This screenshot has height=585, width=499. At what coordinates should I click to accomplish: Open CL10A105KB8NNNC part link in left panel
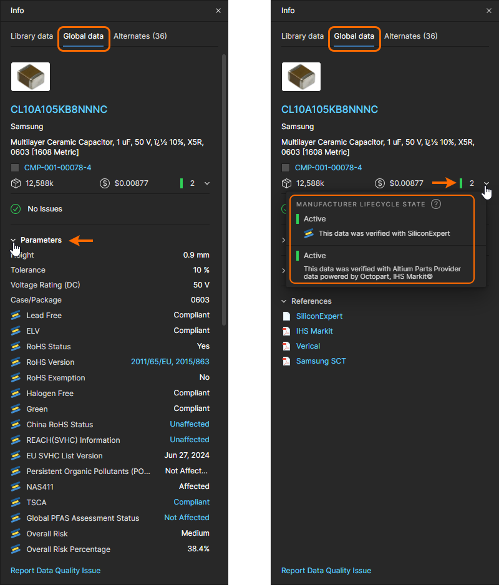click(59, 109)
